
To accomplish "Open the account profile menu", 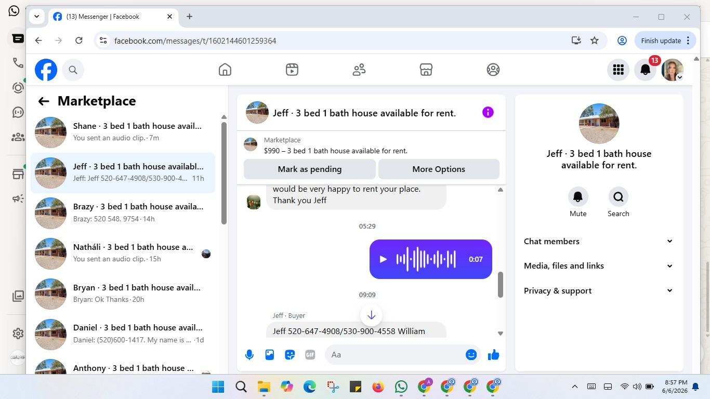I will point(672,70).
